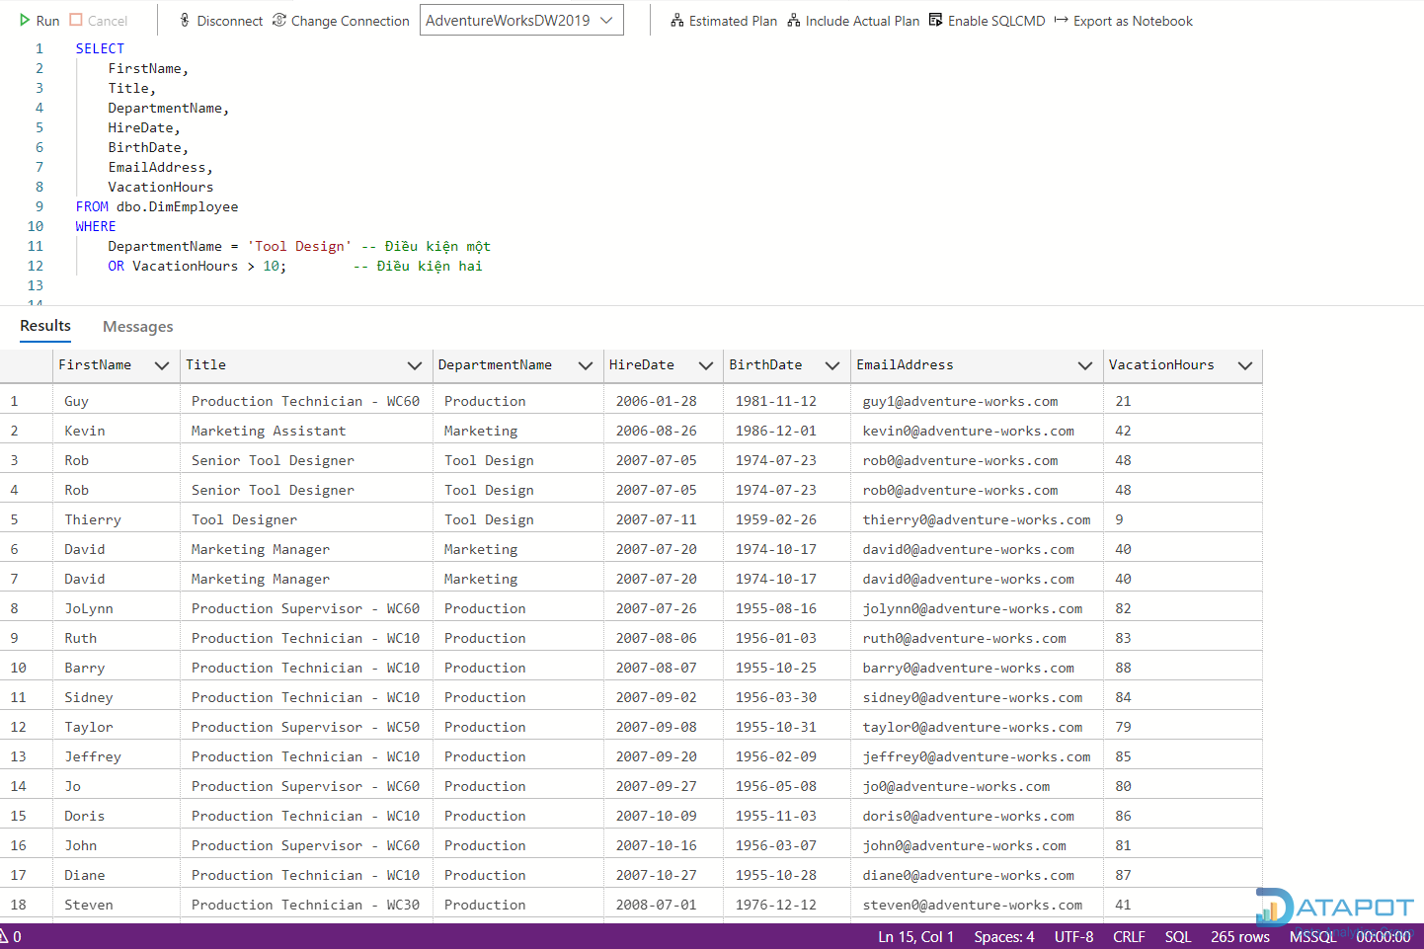This screenshot has width=1424, height=949.
Task: Open the AdventureWorksDW2019 database dropdown
Action: tap(521, 21)
